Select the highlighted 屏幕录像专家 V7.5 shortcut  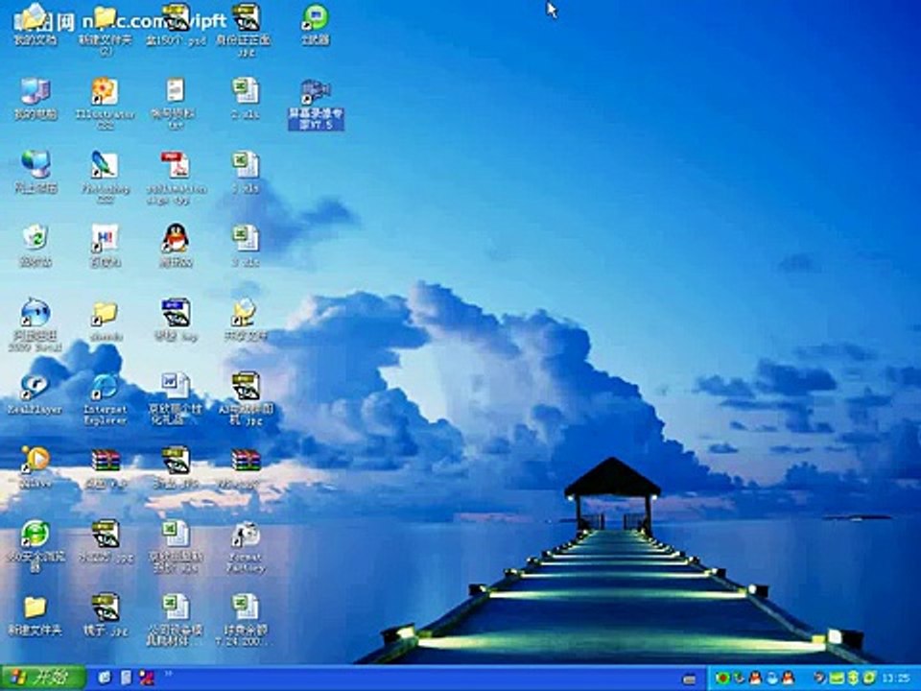(316, 105)
